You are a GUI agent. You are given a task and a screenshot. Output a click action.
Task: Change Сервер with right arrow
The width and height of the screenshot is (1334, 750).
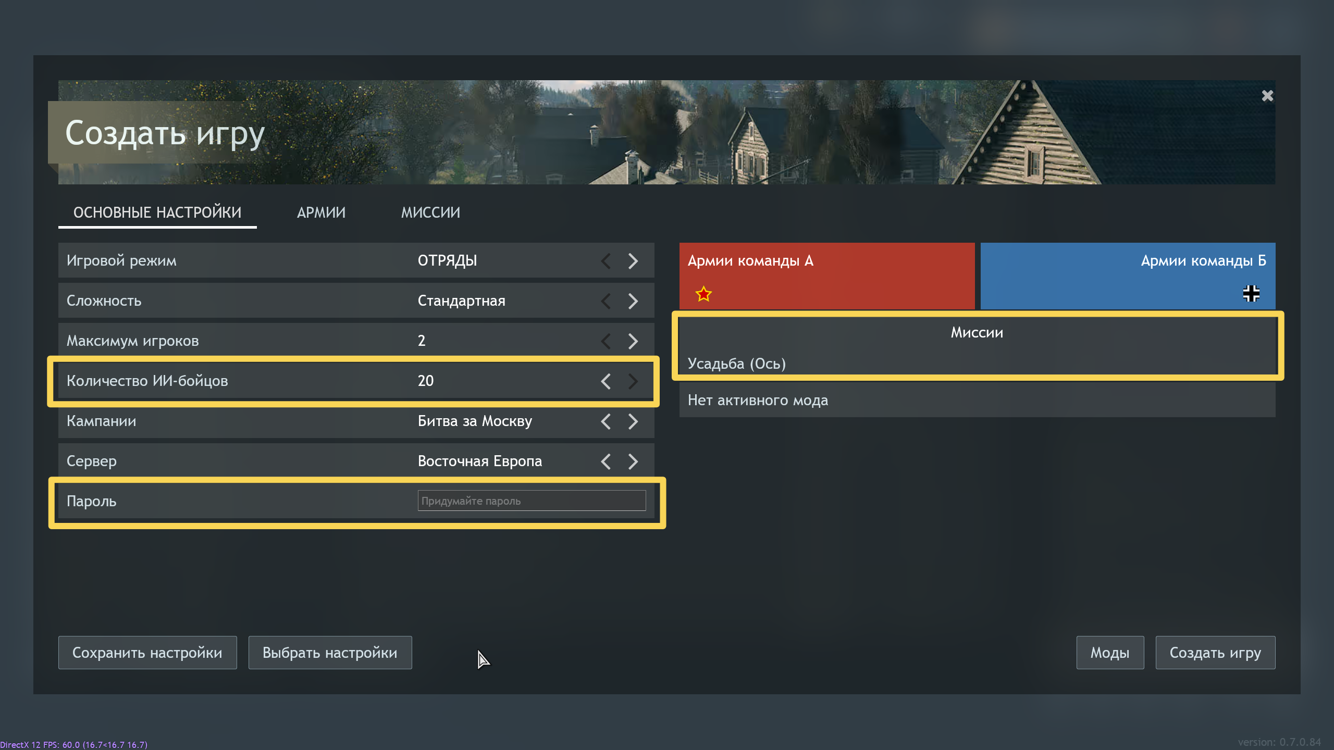(x=633, y=461)
